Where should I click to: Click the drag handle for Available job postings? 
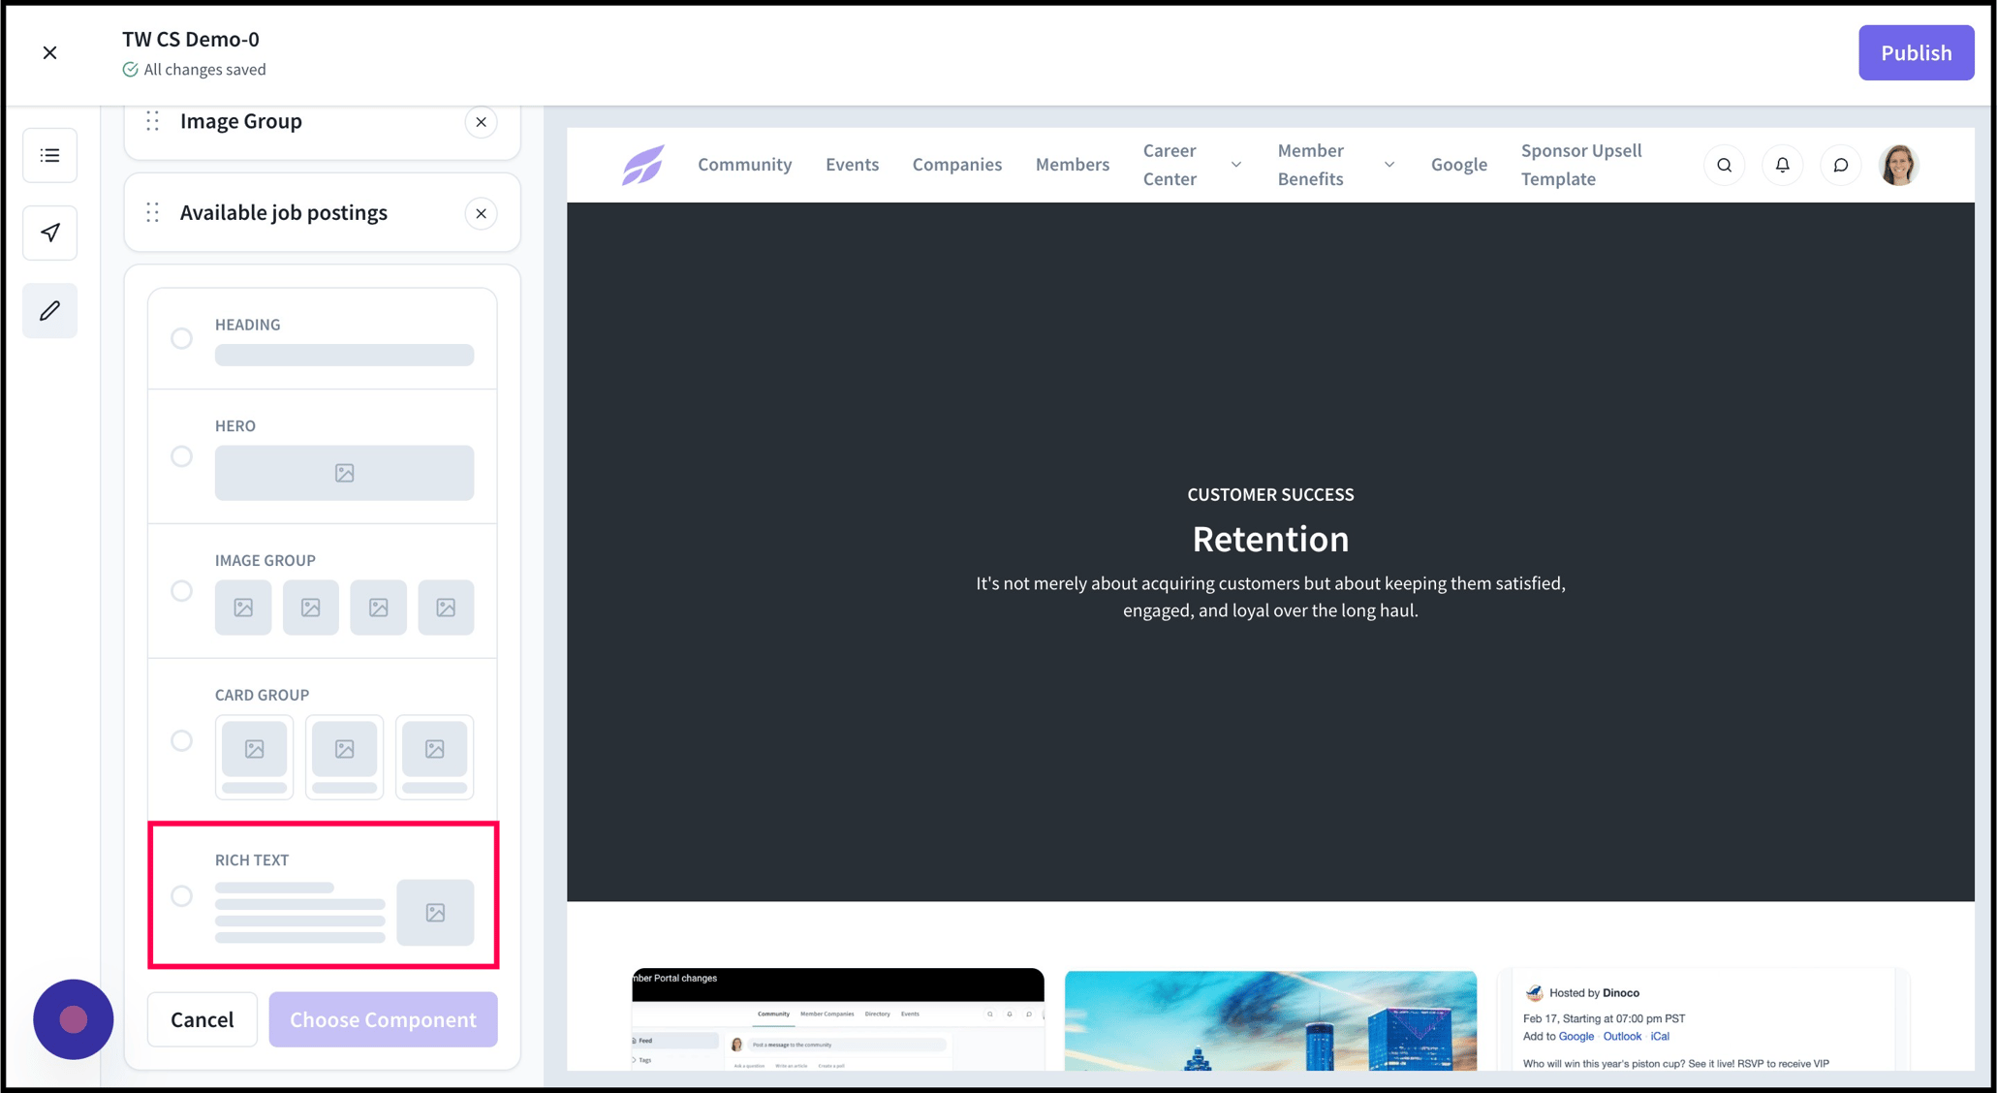click(153, 212)
